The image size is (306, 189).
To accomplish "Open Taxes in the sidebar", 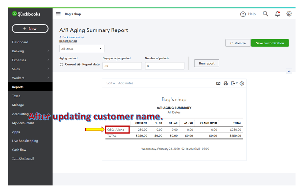I will coord(16,96).
